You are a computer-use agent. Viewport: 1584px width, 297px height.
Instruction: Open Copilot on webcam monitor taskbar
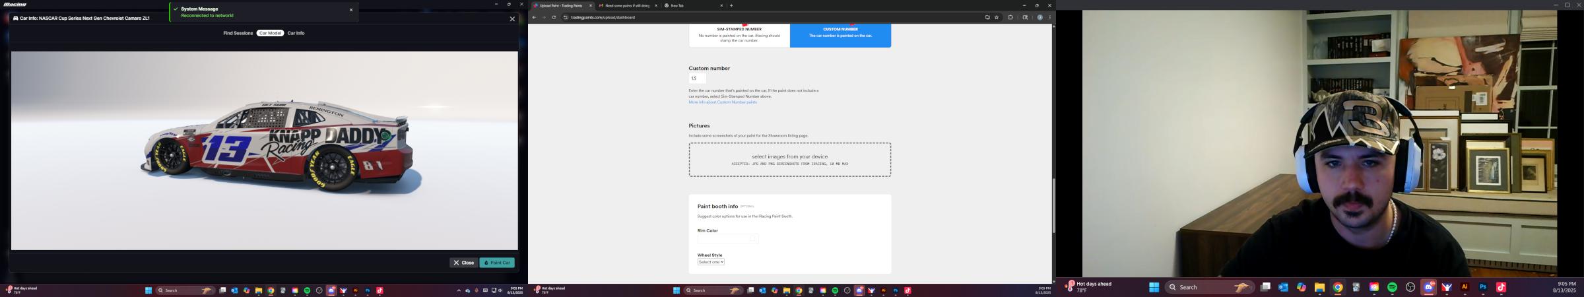pyautogui.click(x=1302, y=287)
